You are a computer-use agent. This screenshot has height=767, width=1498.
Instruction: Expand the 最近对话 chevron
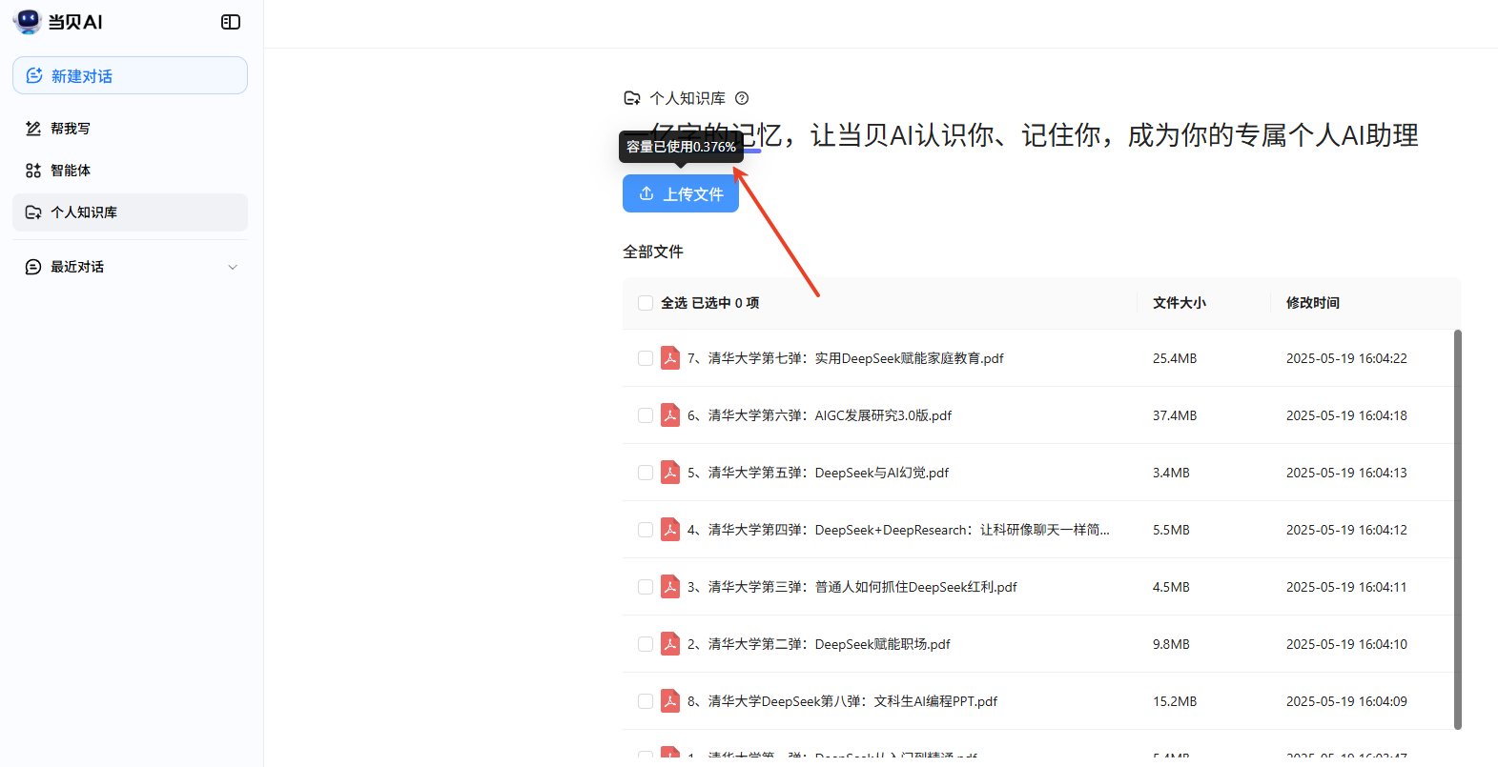[x=233, y=268]
